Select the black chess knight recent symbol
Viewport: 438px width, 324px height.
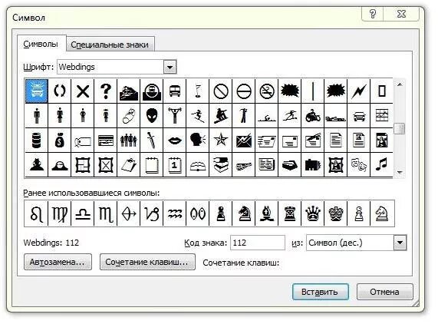[x=244, y=213]
